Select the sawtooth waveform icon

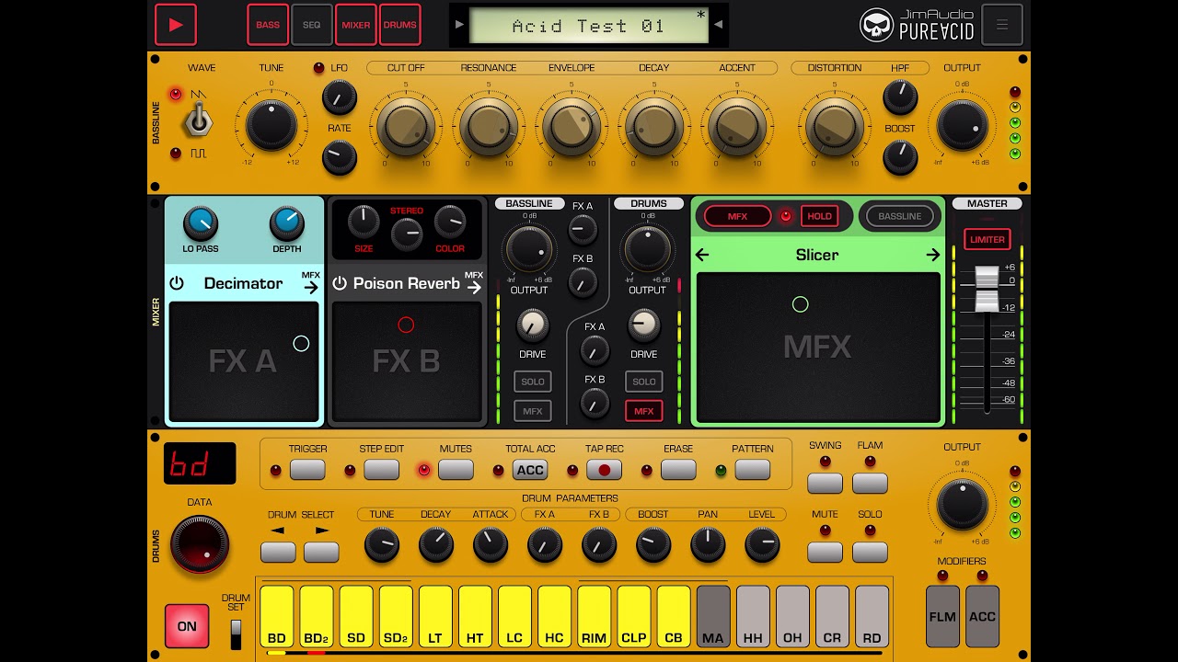tap(199, 94)
